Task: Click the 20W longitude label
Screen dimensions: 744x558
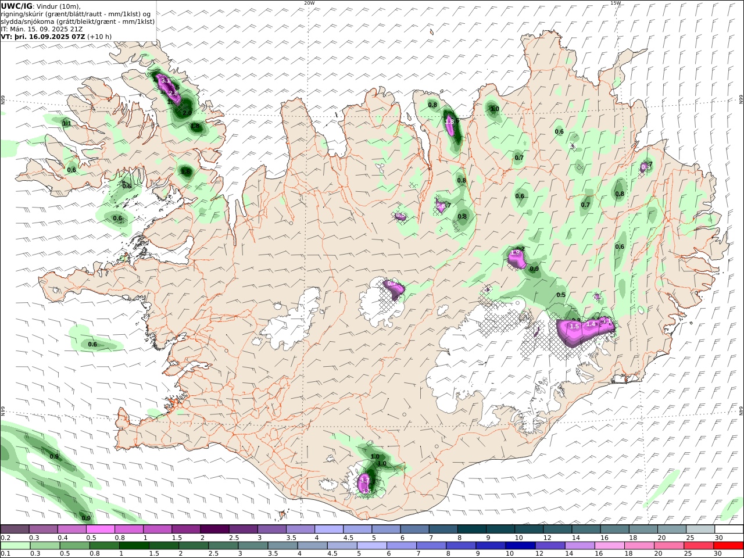Action: (x=310, y=3)
